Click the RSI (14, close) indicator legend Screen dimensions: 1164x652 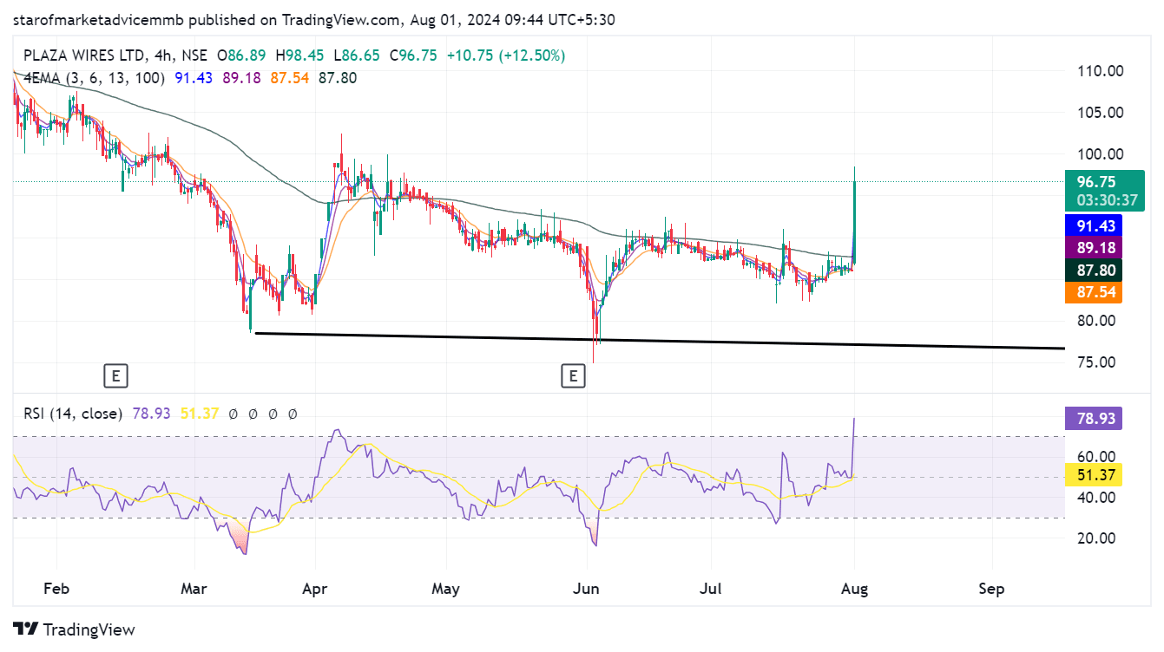(x=73, y=414)
